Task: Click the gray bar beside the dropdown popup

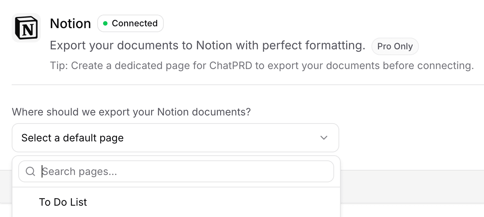Action: [x=409, y=186]
